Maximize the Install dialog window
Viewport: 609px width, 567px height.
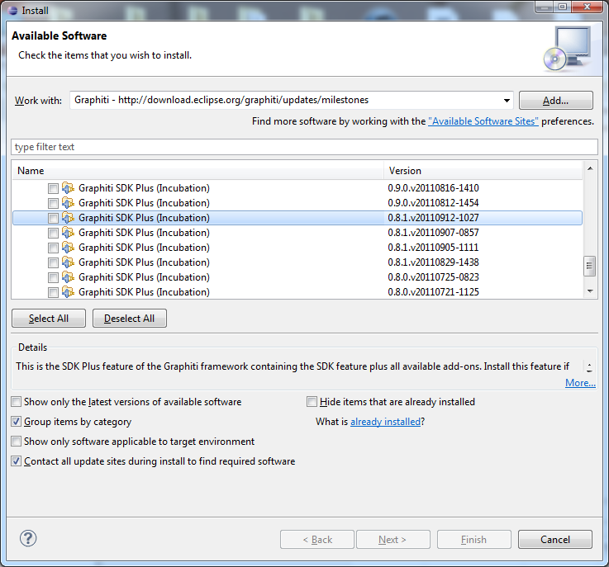click(x=563, y=7)
